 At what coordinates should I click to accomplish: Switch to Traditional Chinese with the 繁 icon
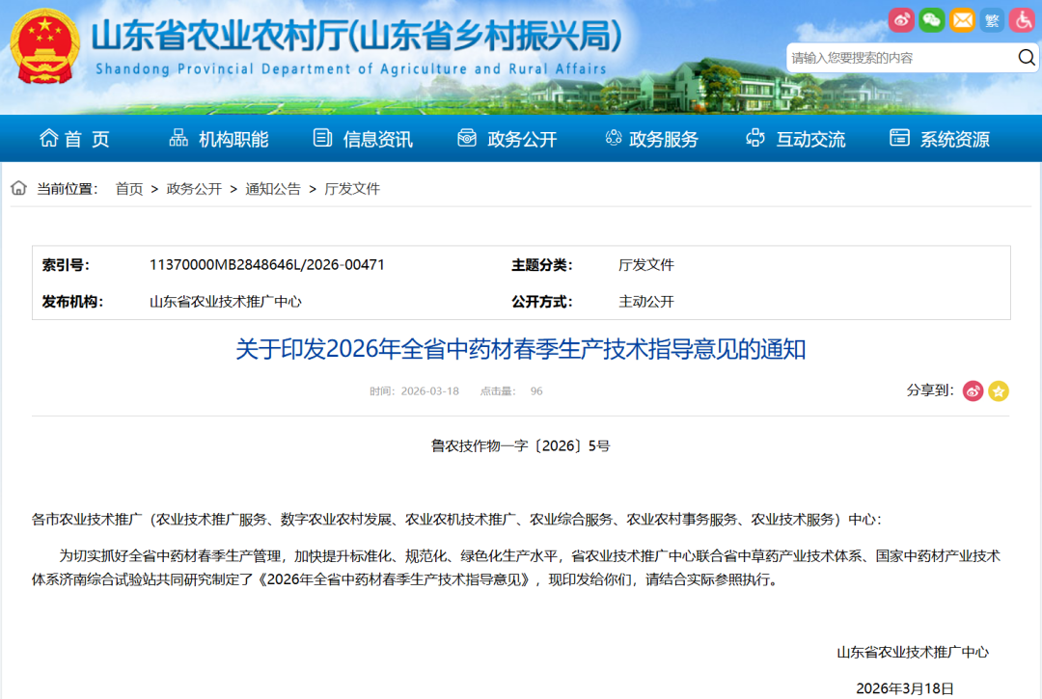(992, 20)
